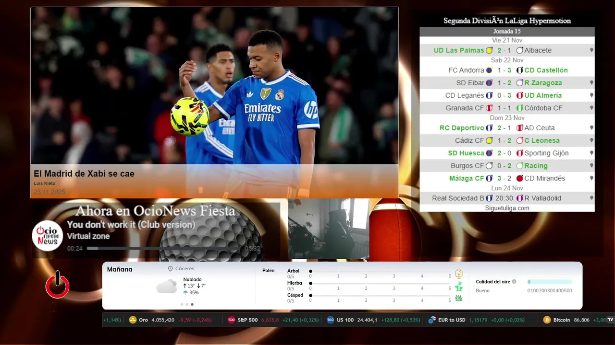The image size is (615, 345).
Task: Click the Árbol pollen level slider
Action: point(380,271)
